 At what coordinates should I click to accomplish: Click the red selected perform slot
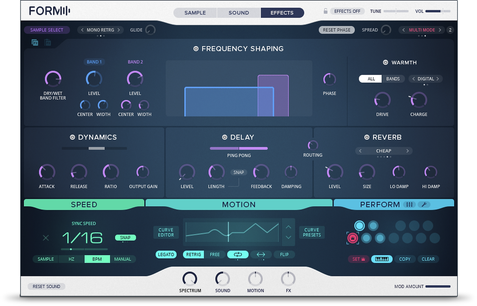point(353,238)
